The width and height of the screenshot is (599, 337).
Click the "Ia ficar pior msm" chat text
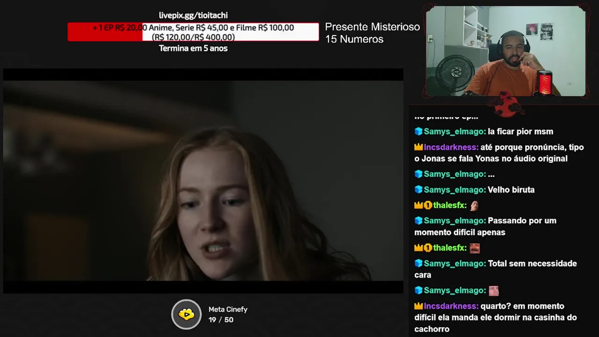(520, 132)
